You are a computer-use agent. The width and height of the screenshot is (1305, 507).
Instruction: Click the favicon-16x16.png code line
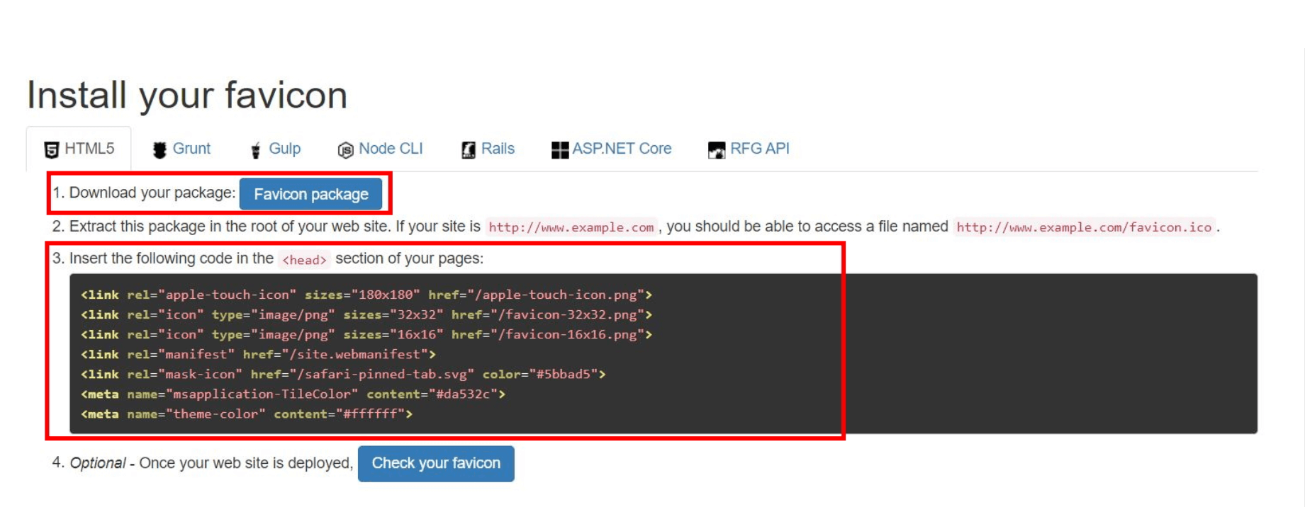pyautogui.click(x=366, y=334)
